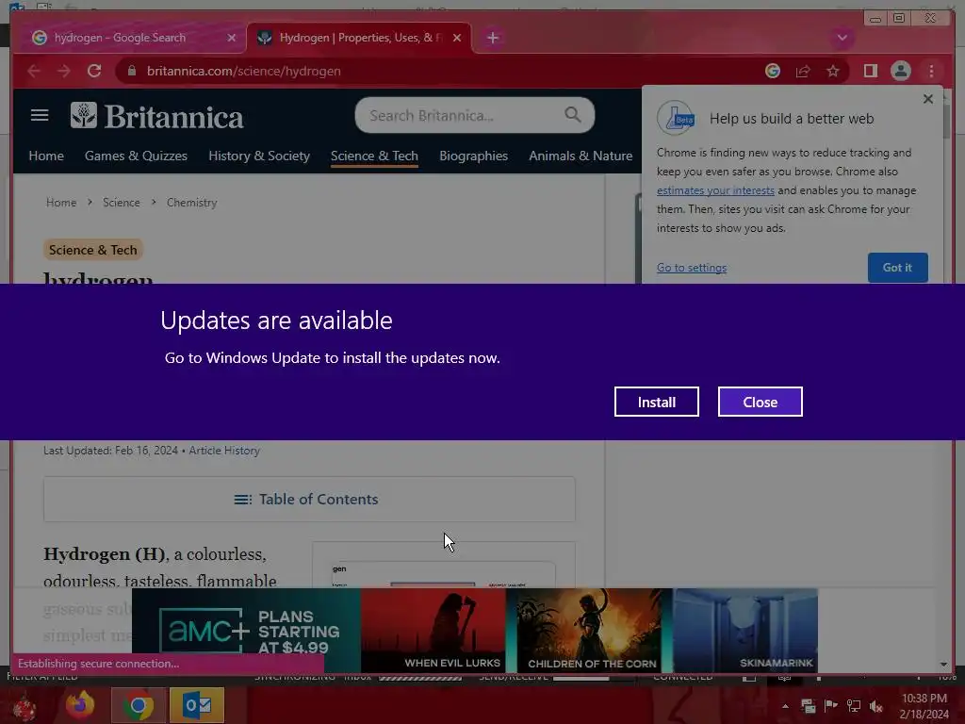Open Outlook from taskbar

[197, 705]
